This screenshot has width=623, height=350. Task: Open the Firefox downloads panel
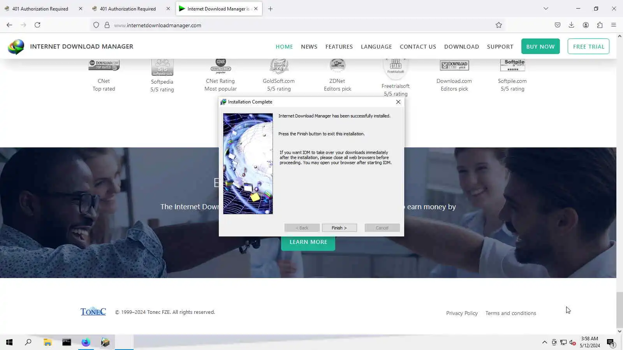[x=572, y=25]
